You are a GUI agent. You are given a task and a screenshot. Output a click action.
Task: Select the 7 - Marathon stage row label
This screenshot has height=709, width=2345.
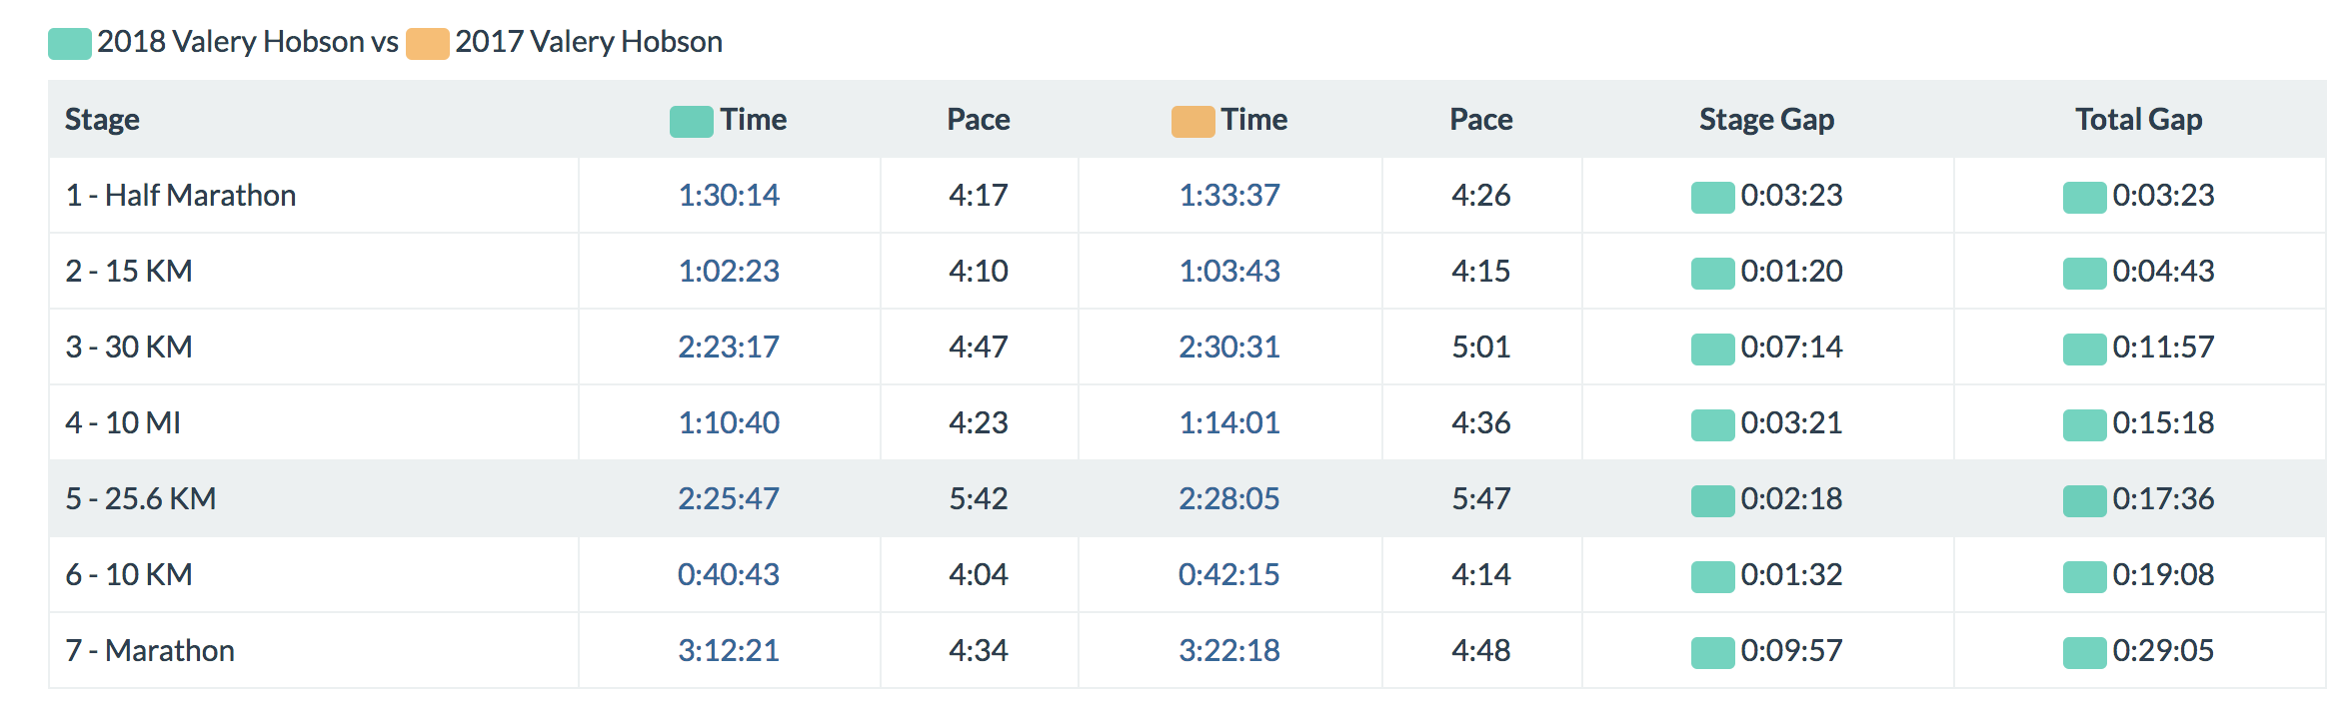click(x=150, y=650)
